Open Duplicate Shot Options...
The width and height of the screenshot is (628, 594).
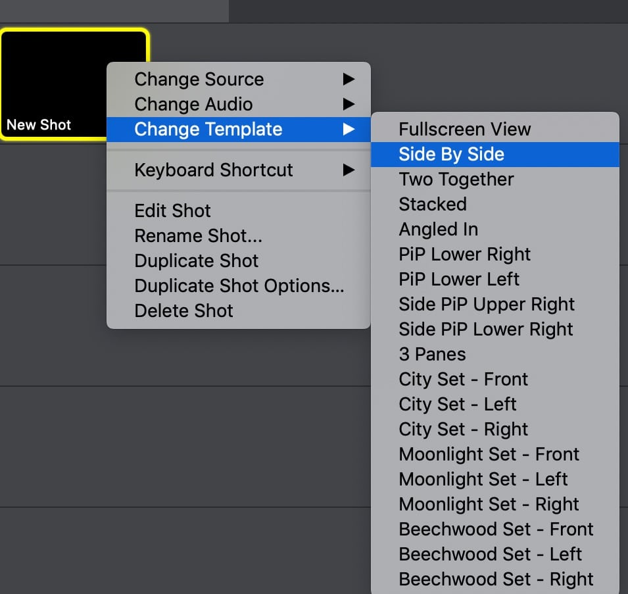239,286
